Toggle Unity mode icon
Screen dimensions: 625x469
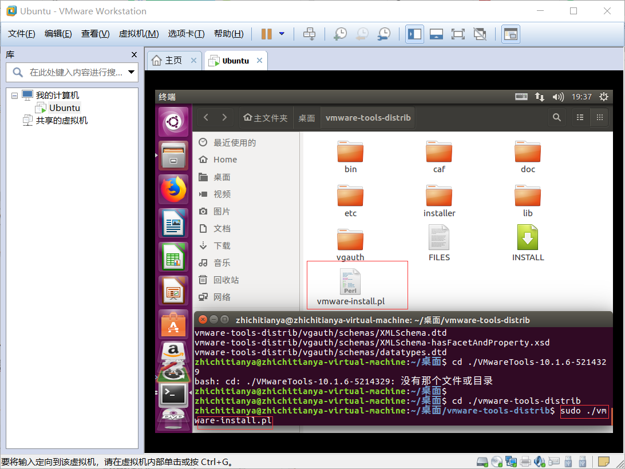pyautogui.click(x=480, y=34)
